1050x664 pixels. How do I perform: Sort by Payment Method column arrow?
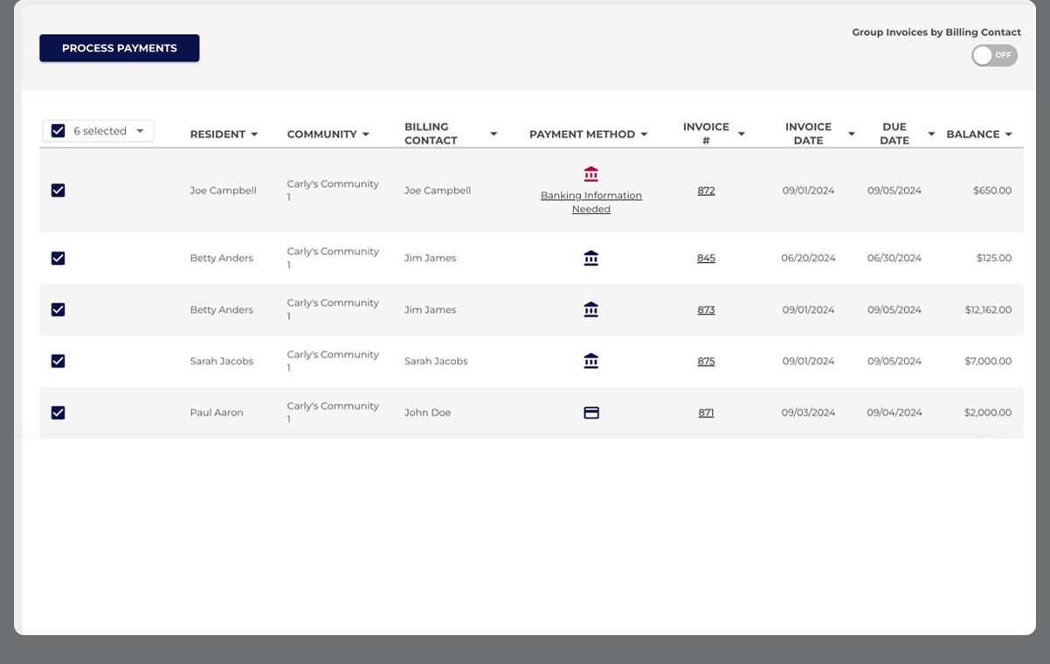[644, 135]
